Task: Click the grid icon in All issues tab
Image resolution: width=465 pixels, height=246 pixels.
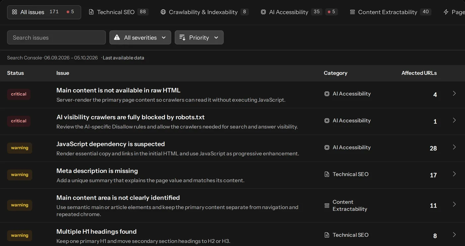Action: 15,12
